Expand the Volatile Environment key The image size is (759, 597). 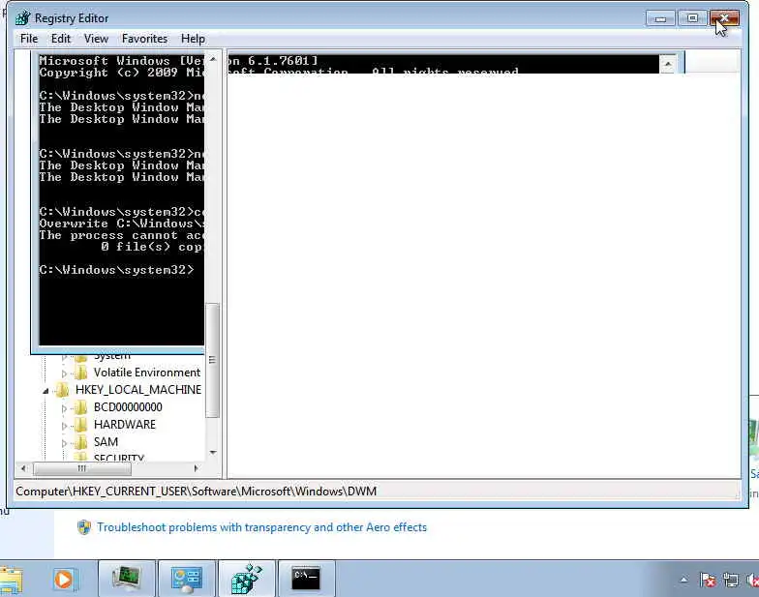(64, 373)
